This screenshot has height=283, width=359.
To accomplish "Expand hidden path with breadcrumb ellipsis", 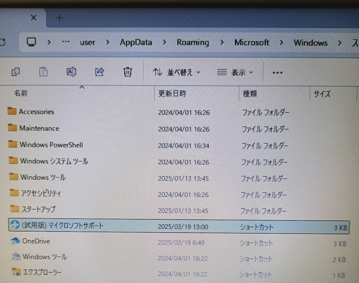I will click(66, 42).
